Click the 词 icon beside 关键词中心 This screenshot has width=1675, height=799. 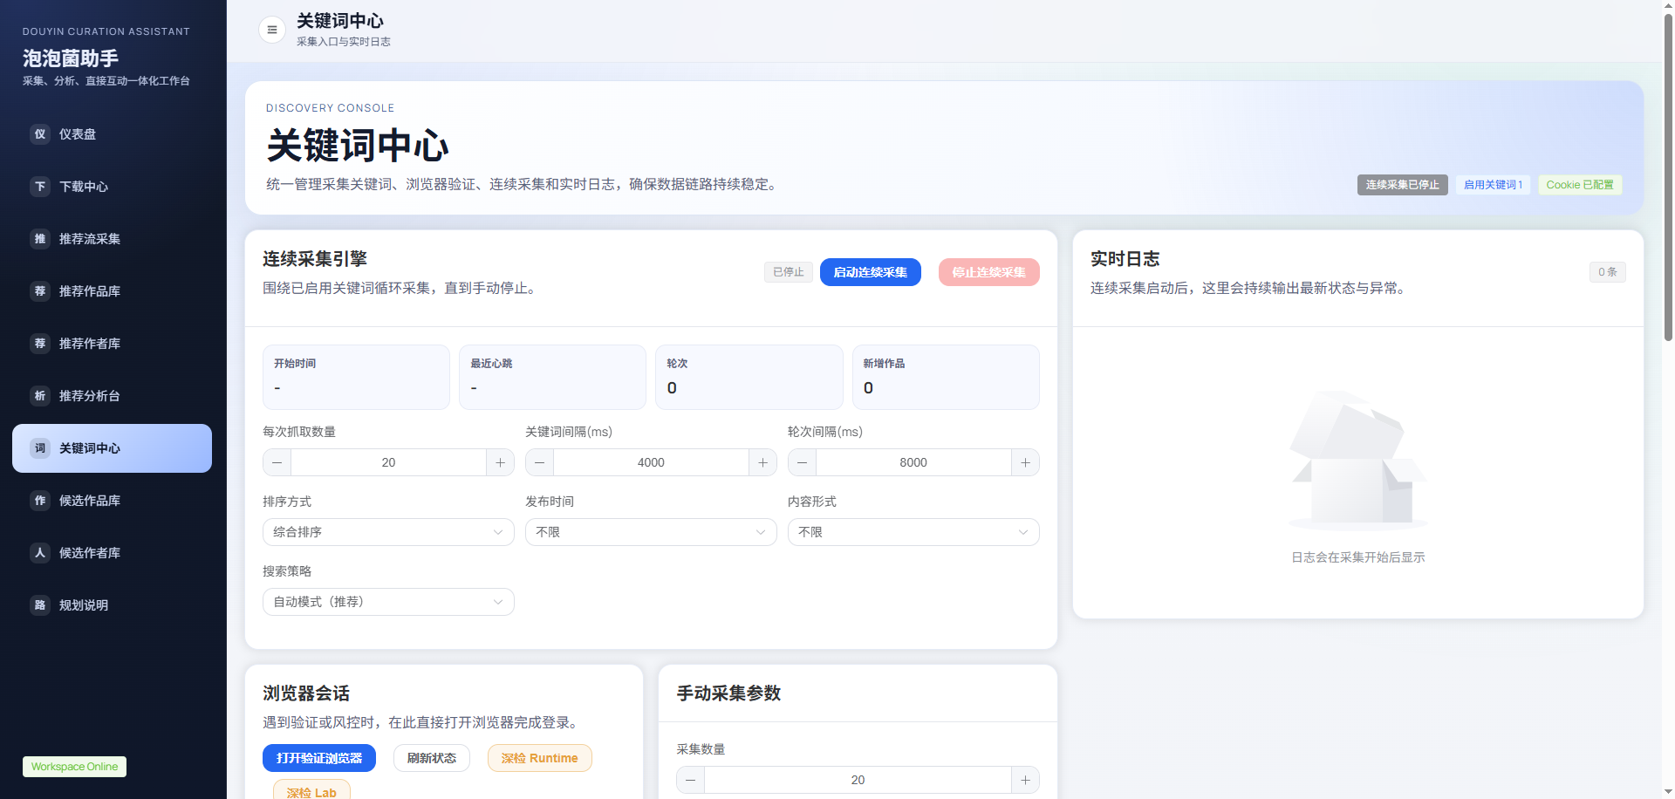coord(40,448)
